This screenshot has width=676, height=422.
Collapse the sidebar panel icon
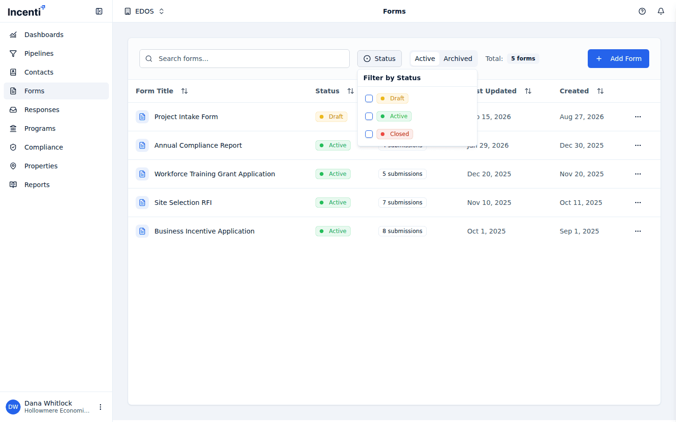point(99,11)
